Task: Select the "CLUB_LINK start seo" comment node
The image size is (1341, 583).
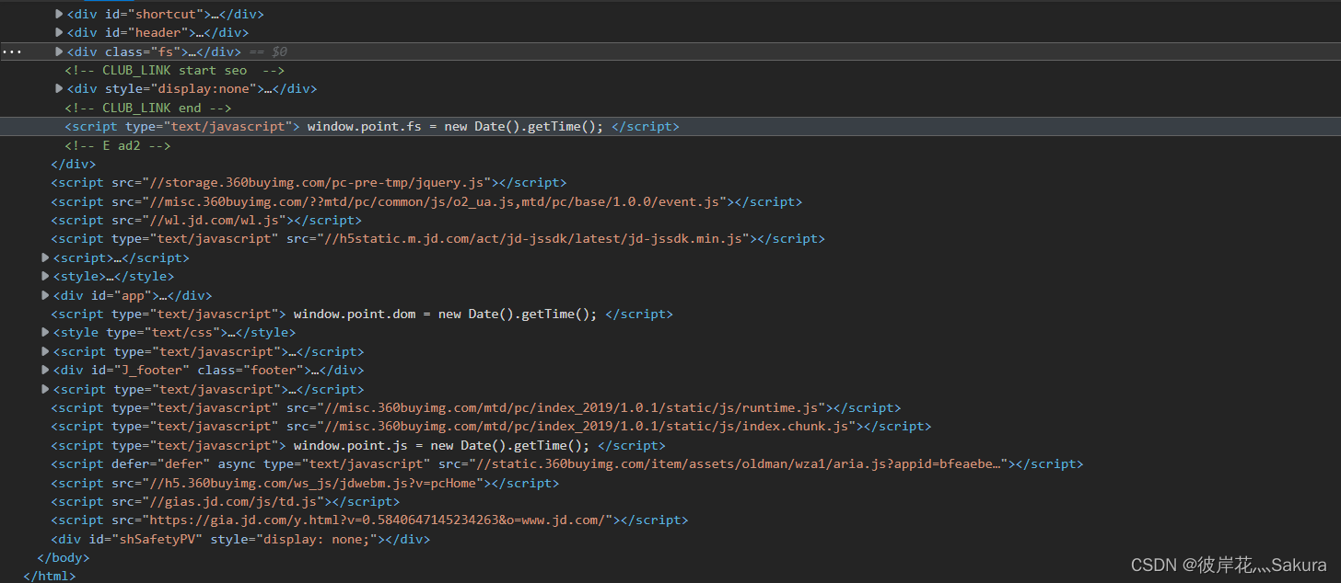Action: tap(174, 70)
